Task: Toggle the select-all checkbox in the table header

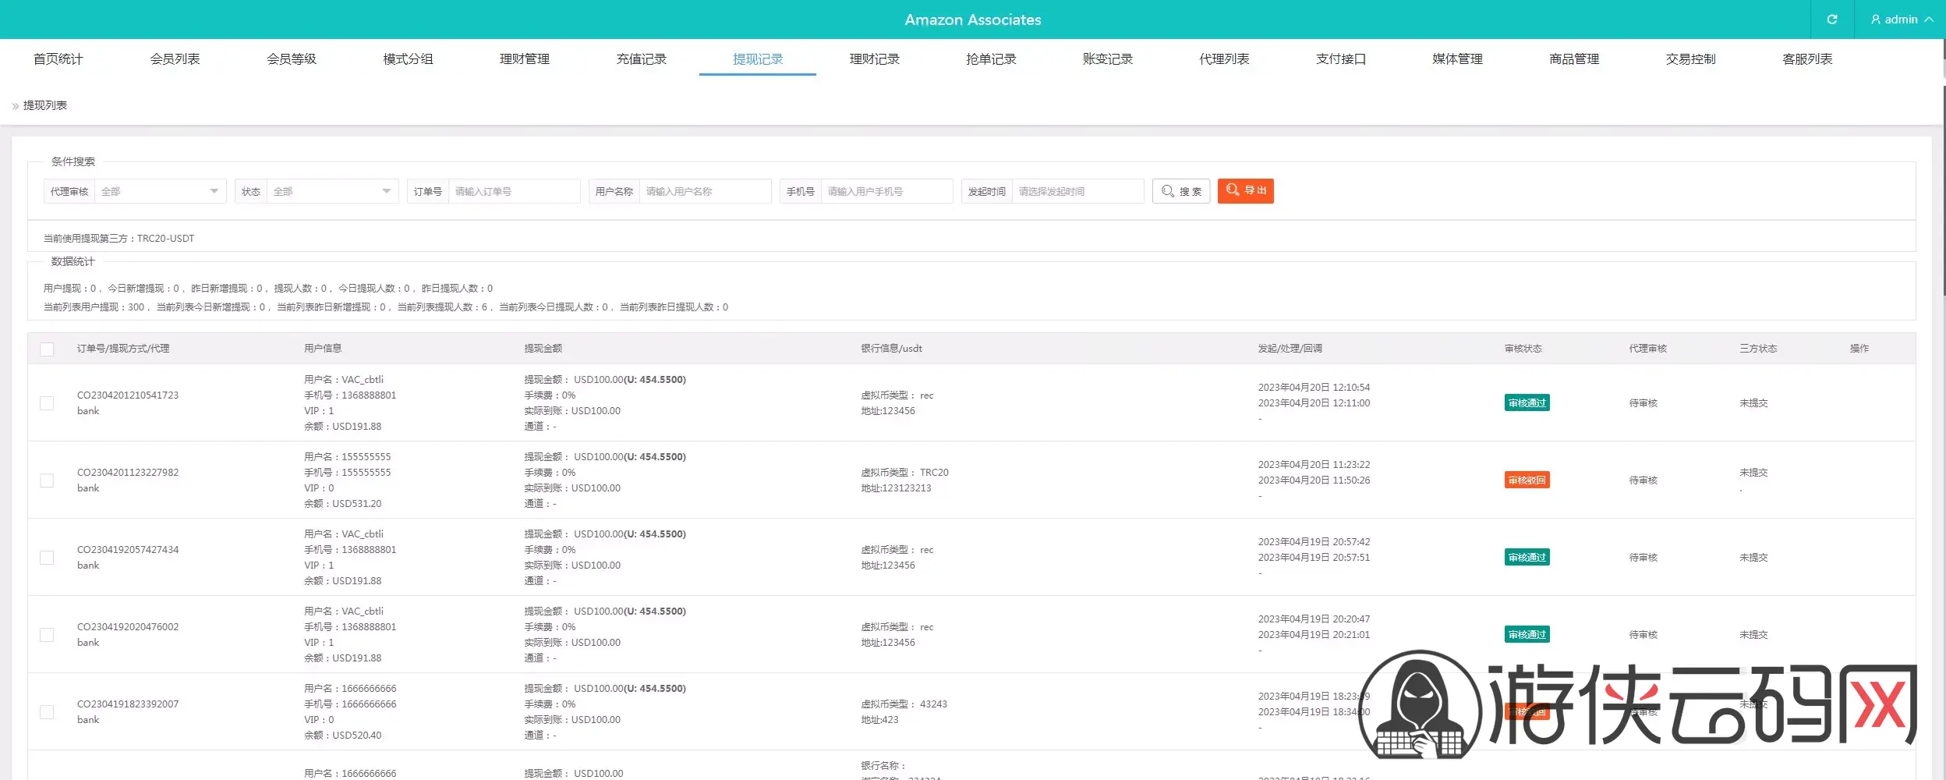Action: pyautogui.click(x=47, y=349)
